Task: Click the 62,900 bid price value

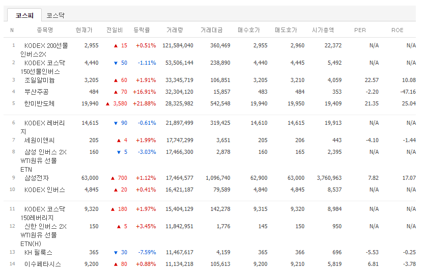Action: click(x=259, y=178)
